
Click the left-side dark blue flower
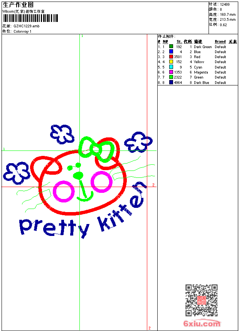tap(17, 173)
